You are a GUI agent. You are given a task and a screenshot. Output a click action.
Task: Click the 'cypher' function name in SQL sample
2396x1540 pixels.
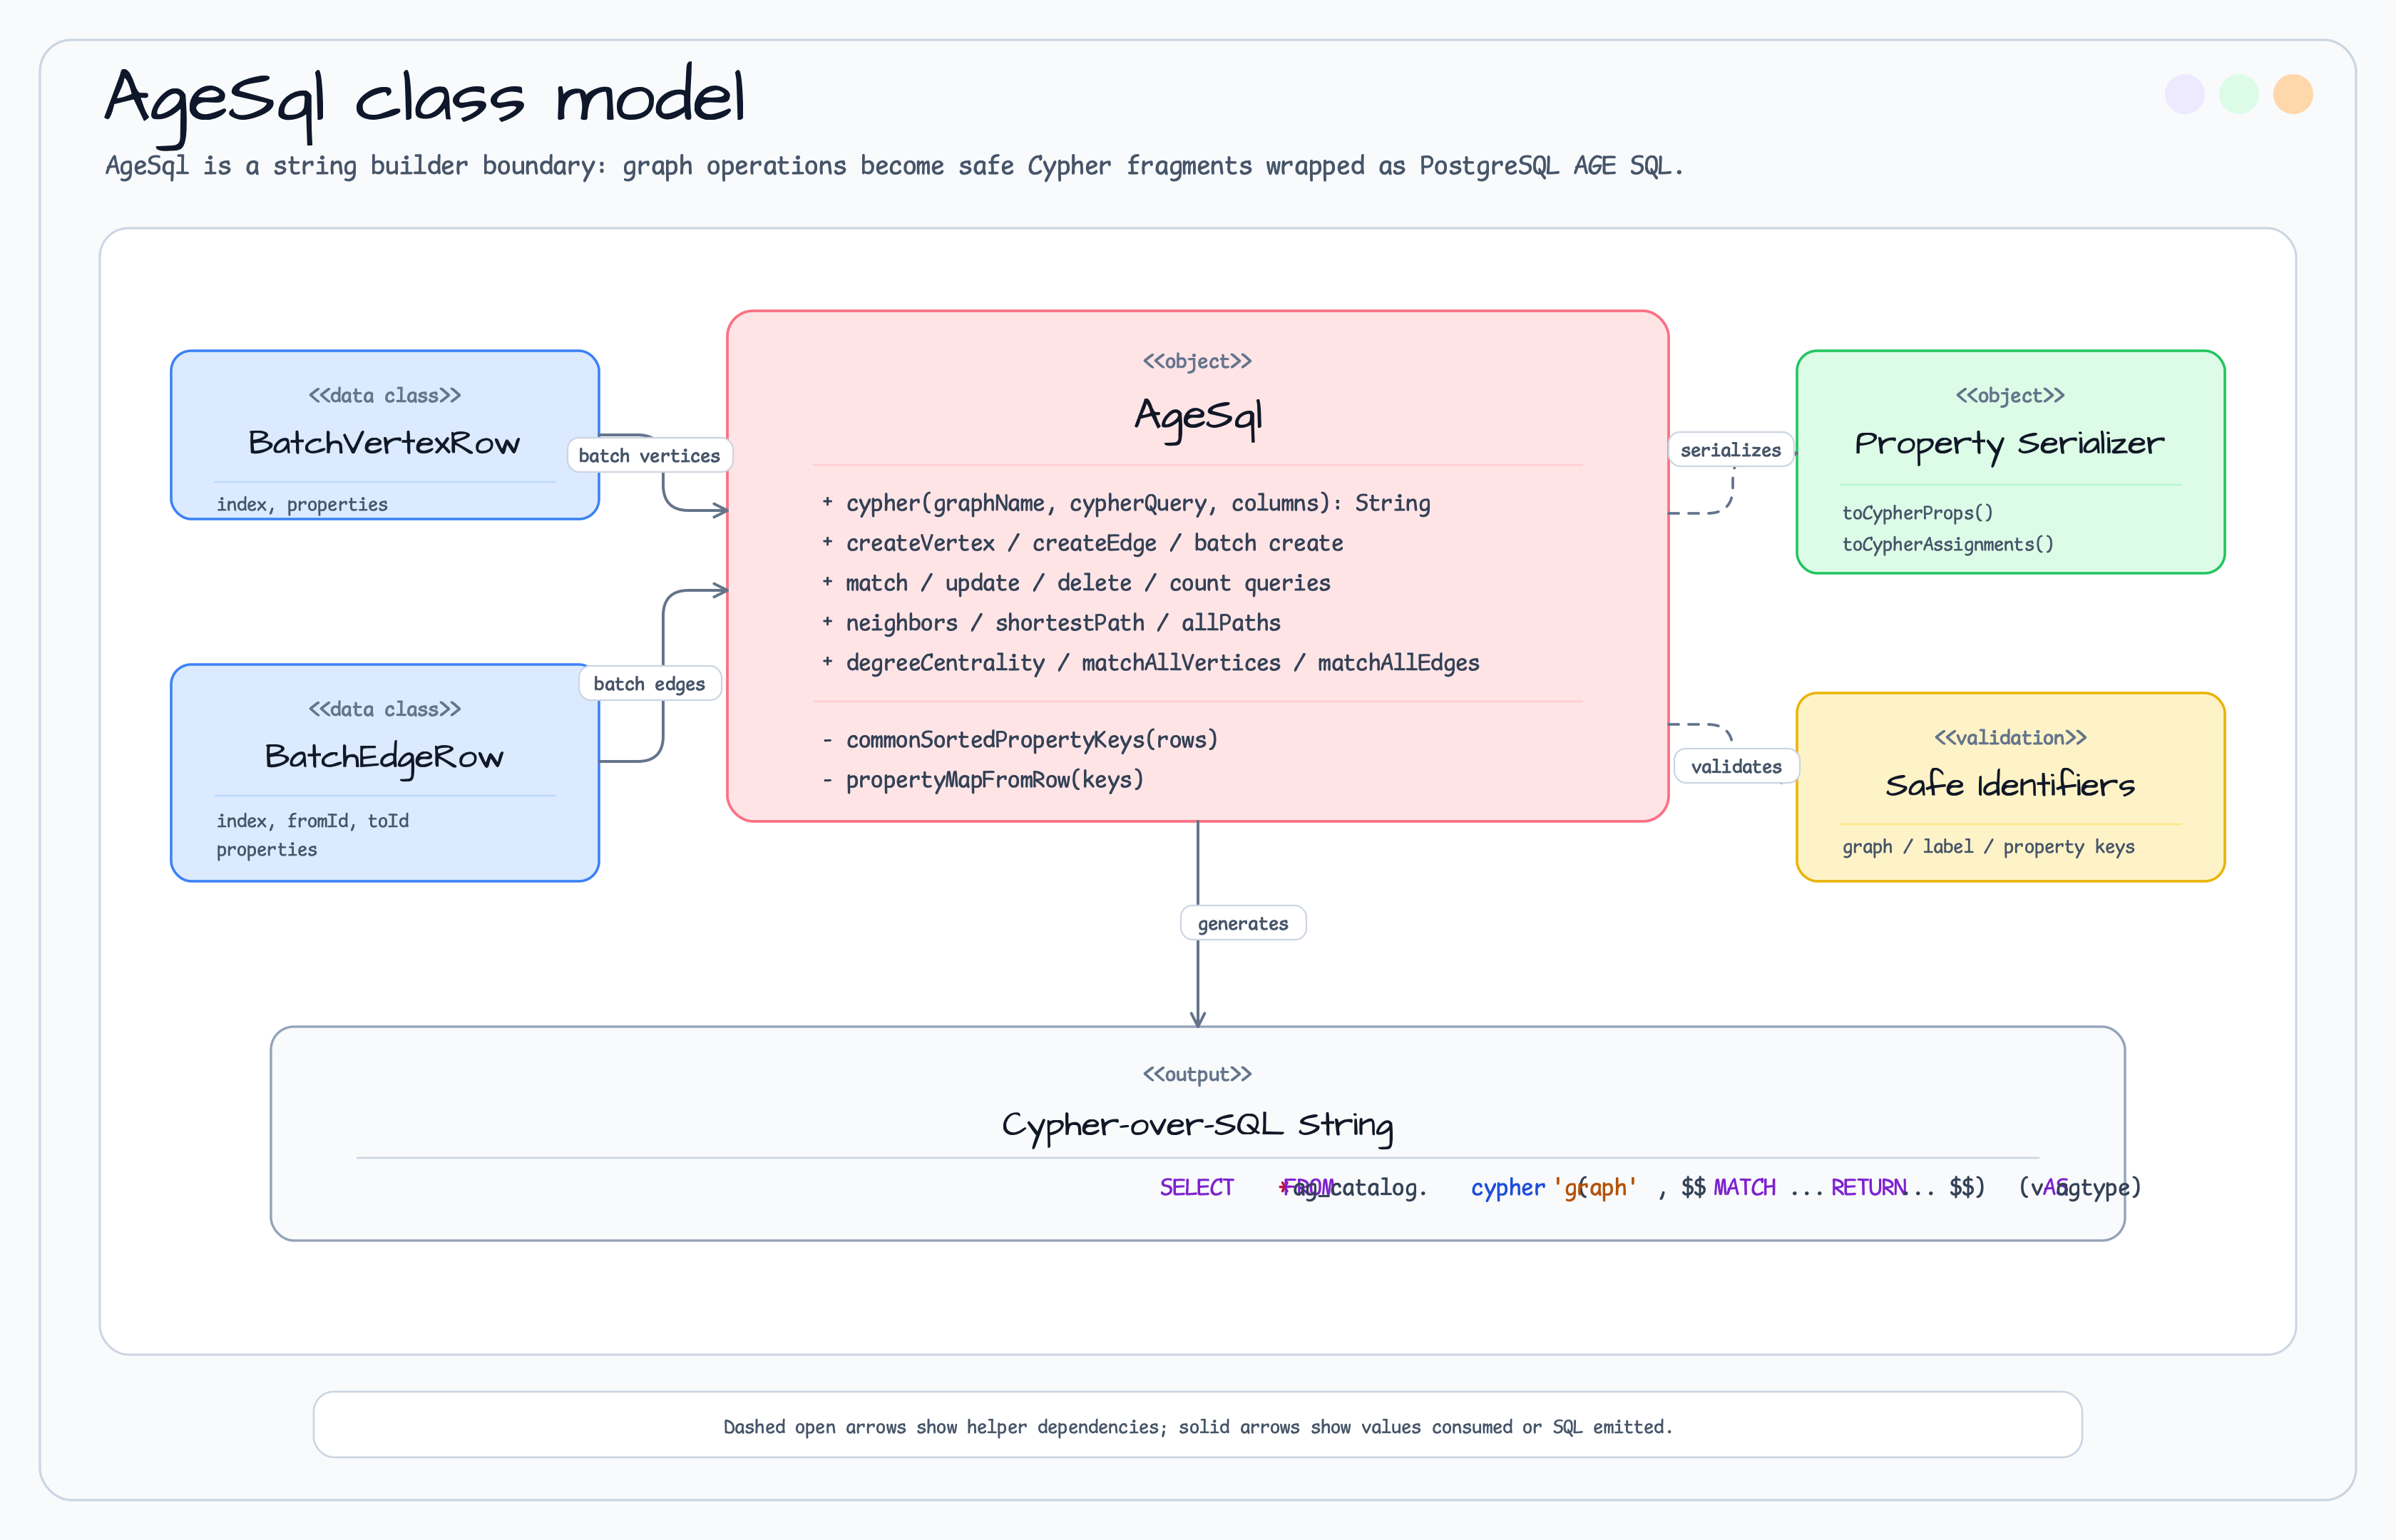click(x=1507, y=1188)
